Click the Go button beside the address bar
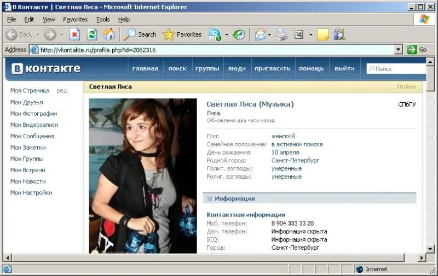438x276 pixels. point(417,50)
